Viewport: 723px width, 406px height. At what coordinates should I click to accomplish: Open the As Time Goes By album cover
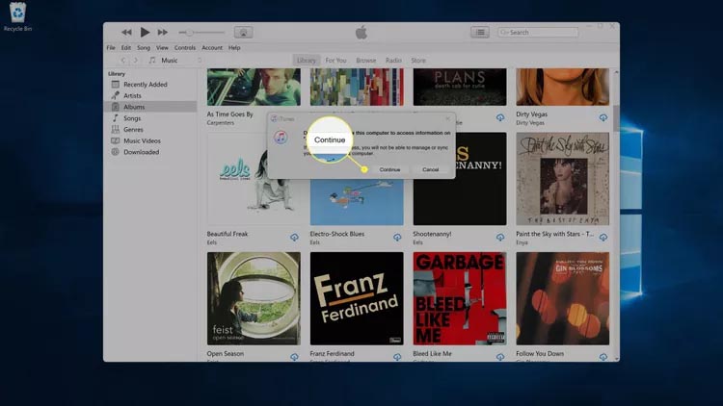pyautogui.click(x=254, y=87)
